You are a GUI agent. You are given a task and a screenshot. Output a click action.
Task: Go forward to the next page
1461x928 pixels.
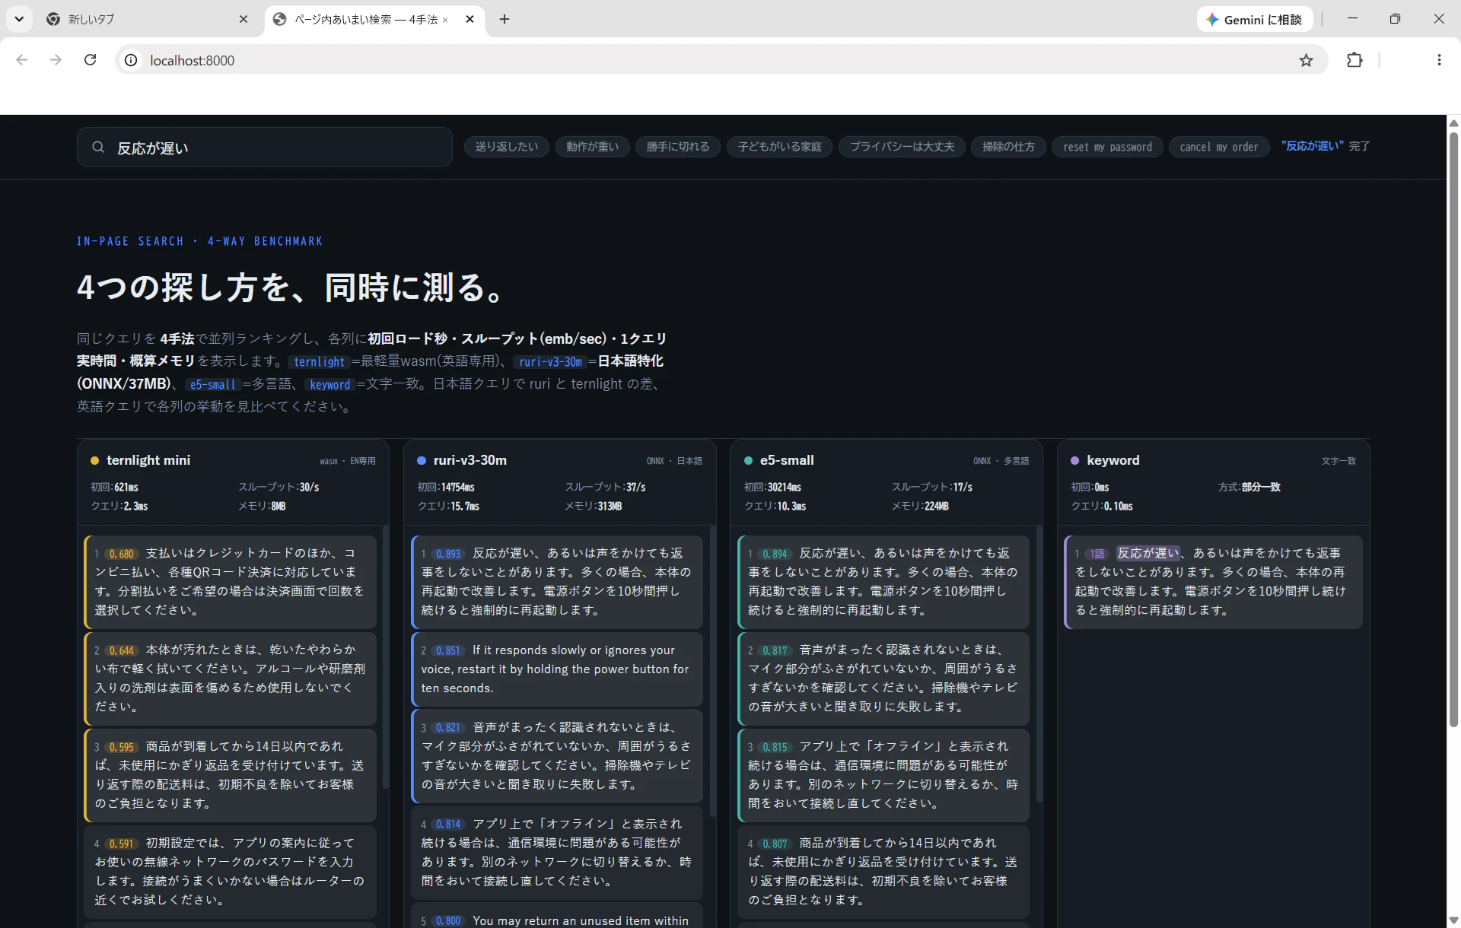(56, 60)
